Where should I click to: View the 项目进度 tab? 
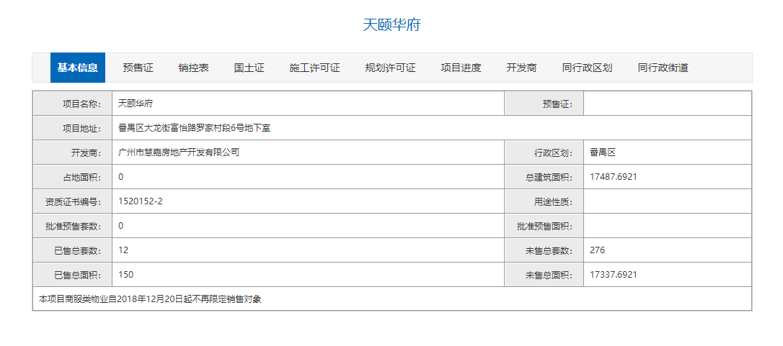[x=461, y=68]
